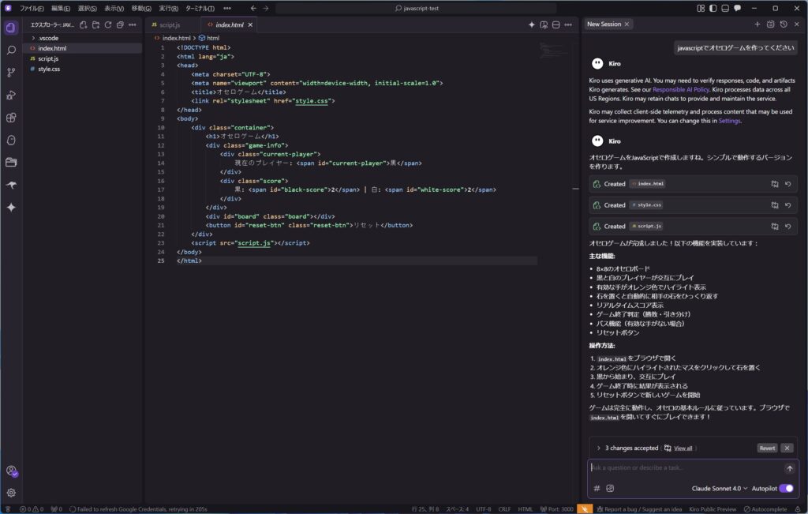
Task: Open the 編集(E) menu
Action: pos(60,8)
